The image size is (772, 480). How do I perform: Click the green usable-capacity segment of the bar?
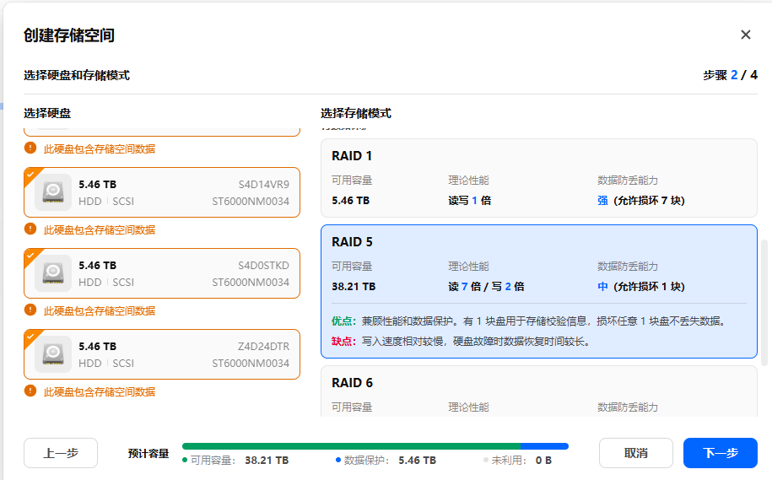(350, 446)
